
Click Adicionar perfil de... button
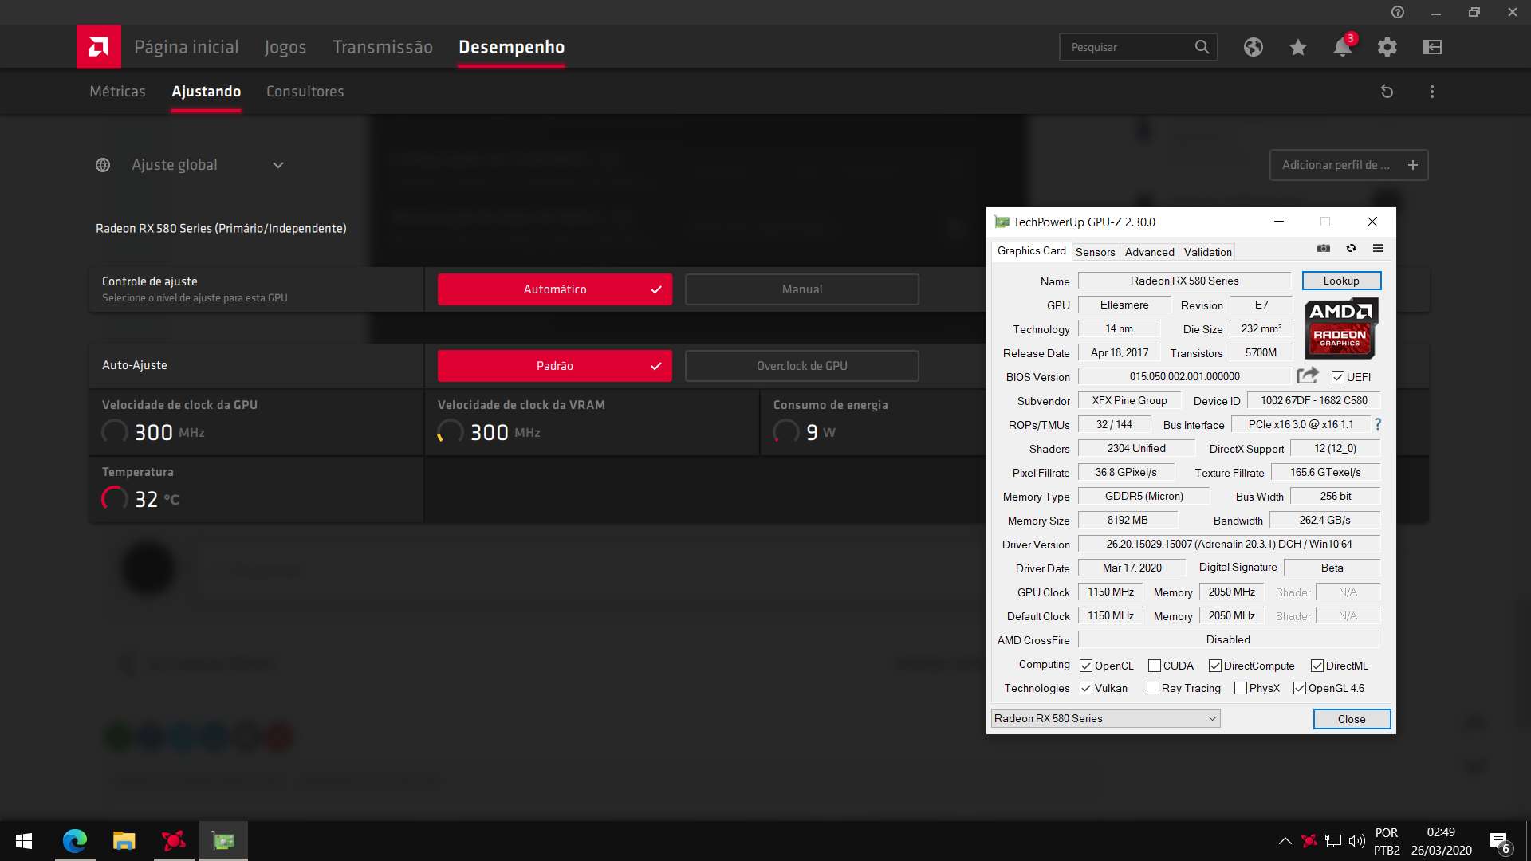pyautogui.click(x=1348, y=165)
